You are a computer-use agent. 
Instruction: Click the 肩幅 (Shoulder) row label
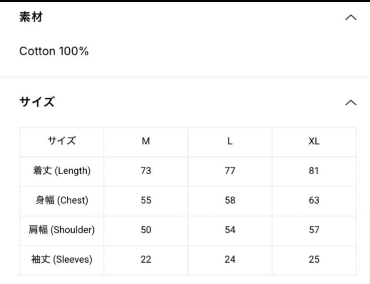[x=62, y=230]
